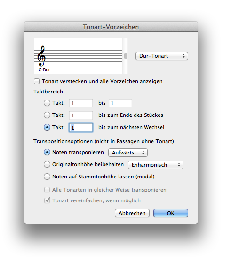
Task: Select Takt bis zum nächsten Wechsel option
Action: coord(47,127)
